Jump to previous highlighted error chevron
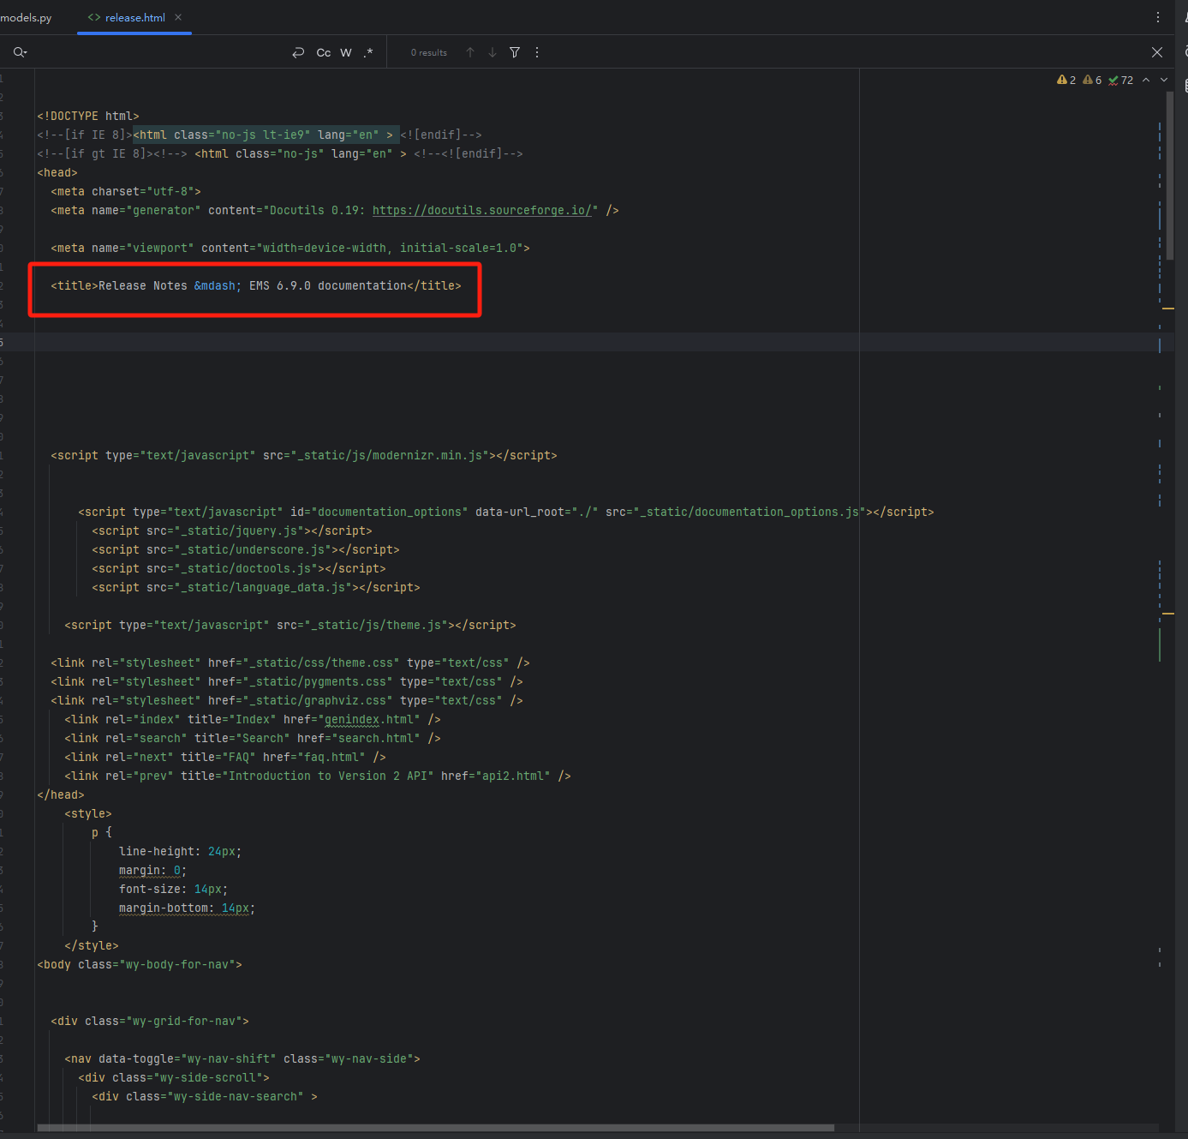The width and height of the screenshot is (1188, 1139). point(1146,80)
